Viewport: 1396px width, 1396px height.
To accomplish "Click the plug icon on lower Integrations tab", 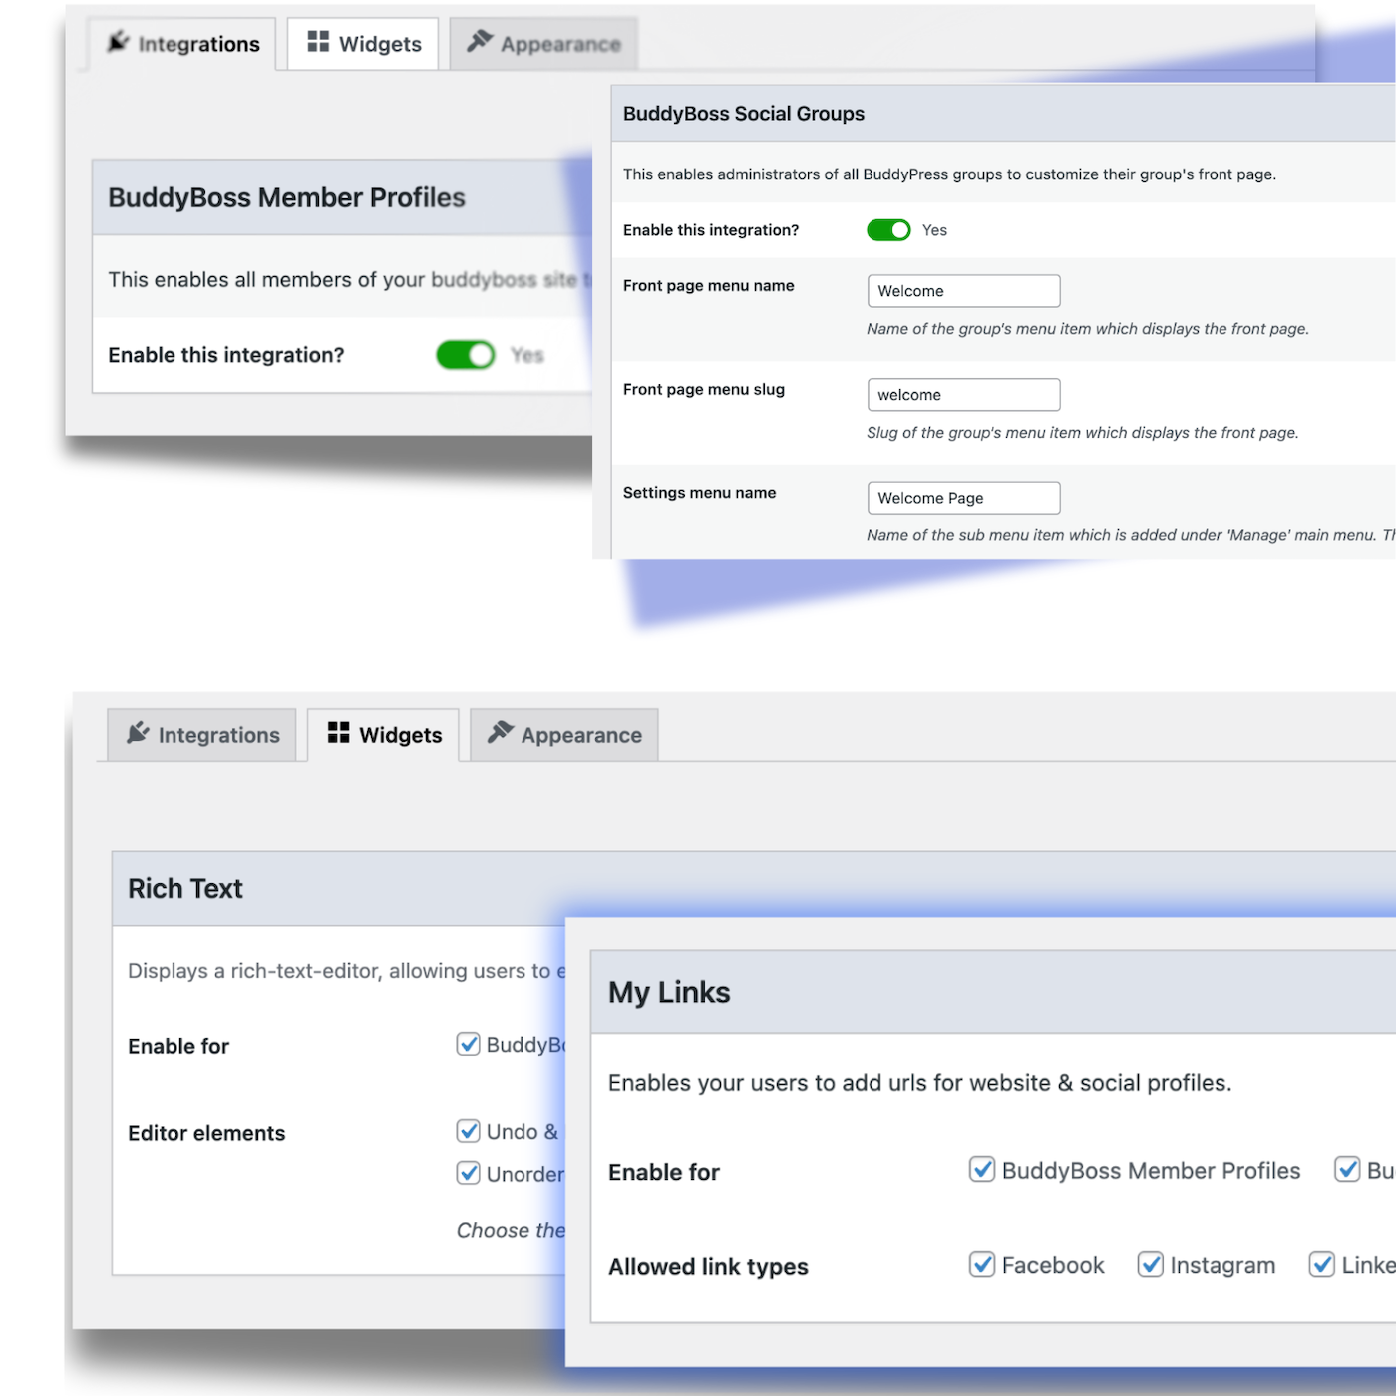I will (x=139, y=733).
